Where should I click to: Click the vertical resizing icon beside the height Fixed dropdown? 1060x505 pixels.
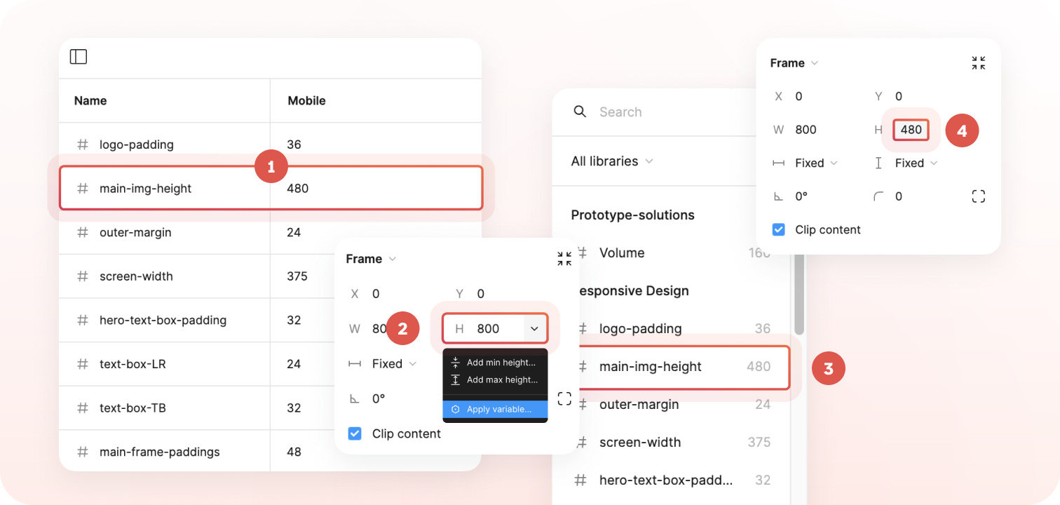pos(878,163)
